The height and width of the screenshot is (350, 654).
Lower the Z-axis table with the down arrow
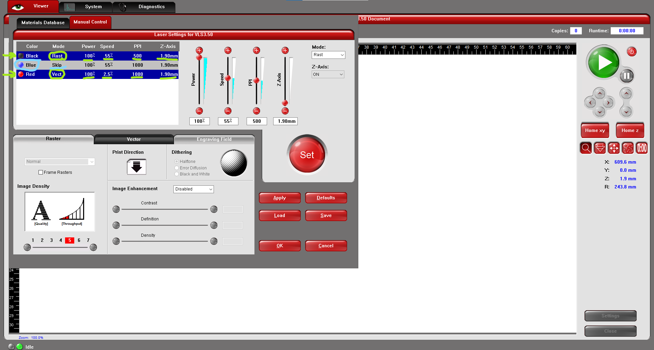[x=626, y=111]
